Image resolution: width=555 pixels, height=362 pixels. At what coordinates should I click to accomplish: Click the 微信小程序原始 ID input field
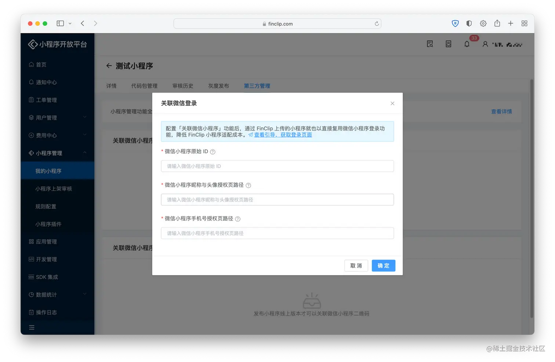(x=277, y=166)
